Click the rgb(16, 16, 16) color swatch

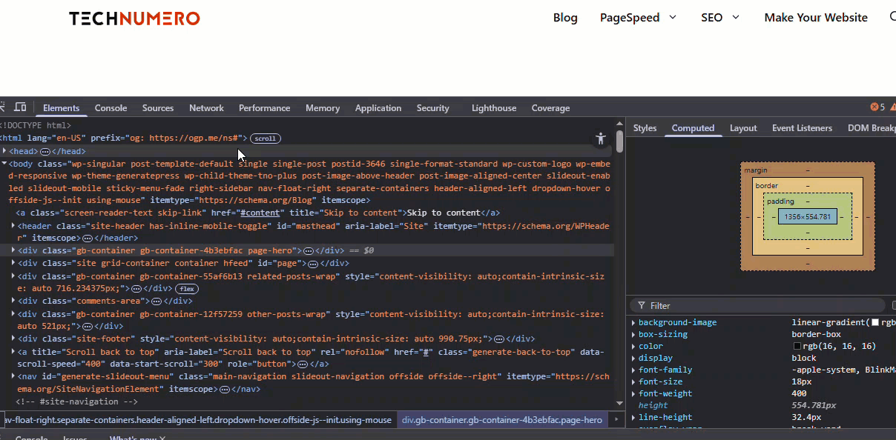pos(797,347)
